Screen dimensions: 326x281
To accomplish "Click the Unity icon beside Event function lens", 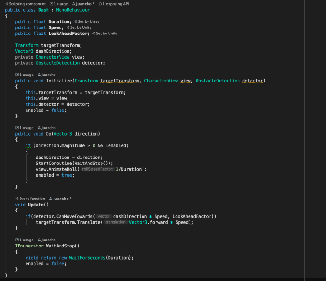I will point(17,199).
